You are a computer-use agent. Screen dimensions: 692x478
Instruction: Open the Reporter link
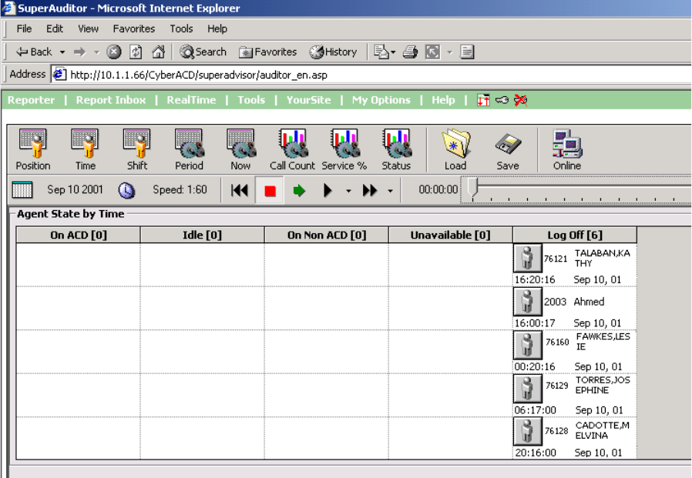32,100
